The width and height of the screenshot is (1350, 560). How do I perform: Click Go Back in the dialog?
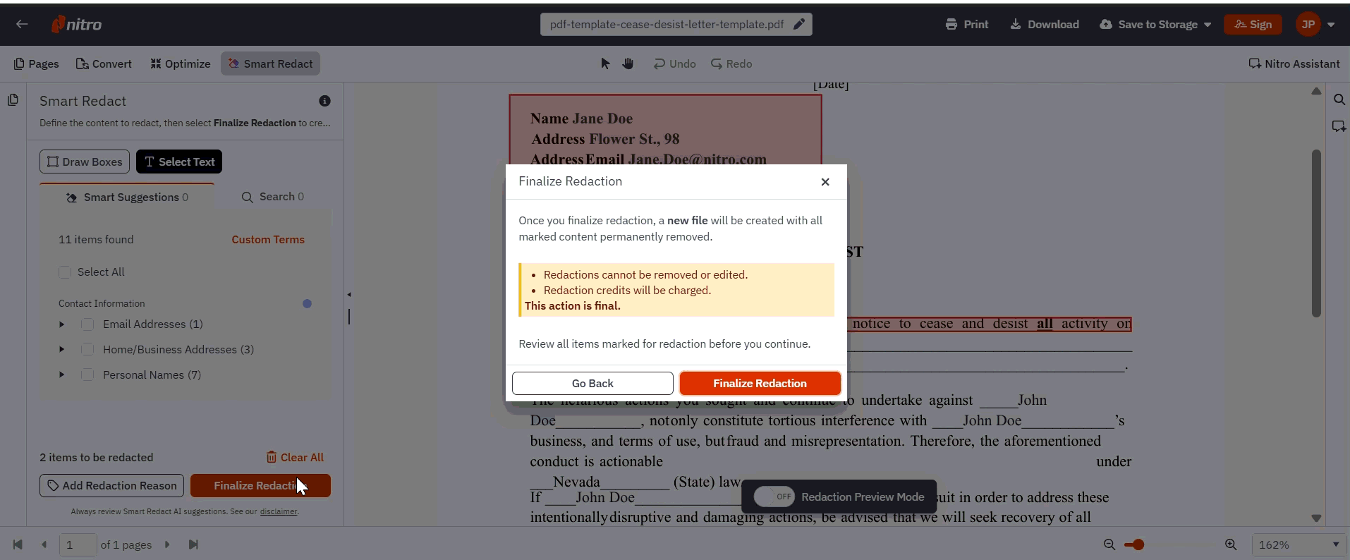tap(592, 383)
